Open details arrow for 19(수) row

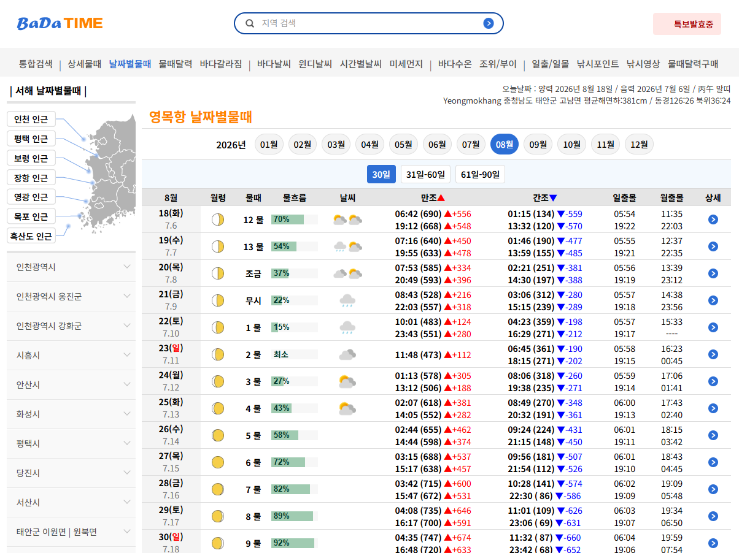point(713,246)
